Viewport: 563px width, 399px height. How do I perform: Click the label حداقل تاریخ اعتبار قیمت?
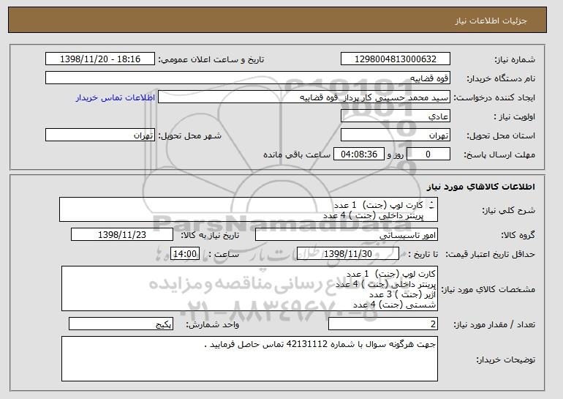[x=490, y=254]
